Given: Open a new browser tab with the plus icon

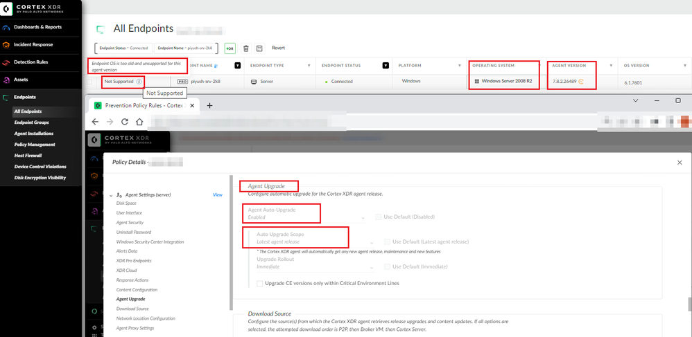Looking at the screenshot, I should (209, 105).
